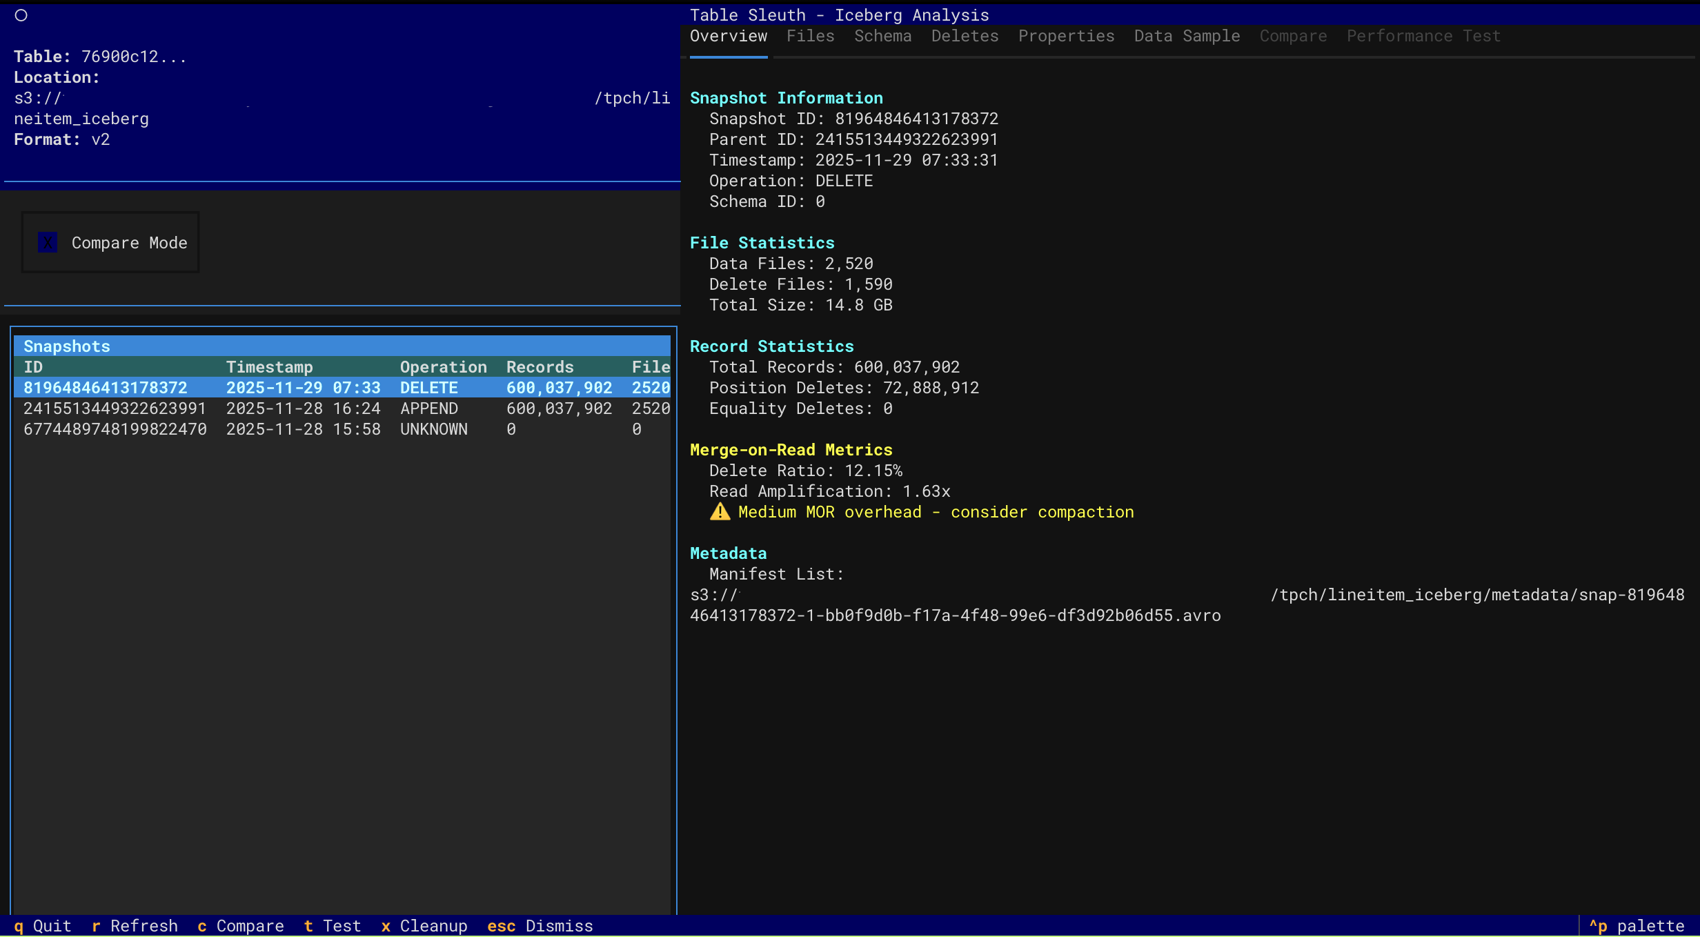The image size is (1700, 937).
Task: Click the yellow warning icon for MOR overhead
Action: pos(720,512)
